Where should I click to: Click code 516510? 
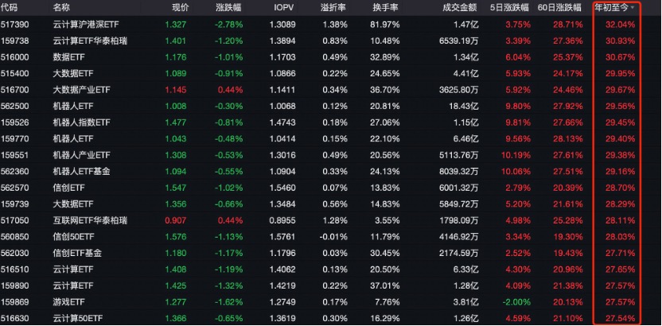(x=14, y=269)
